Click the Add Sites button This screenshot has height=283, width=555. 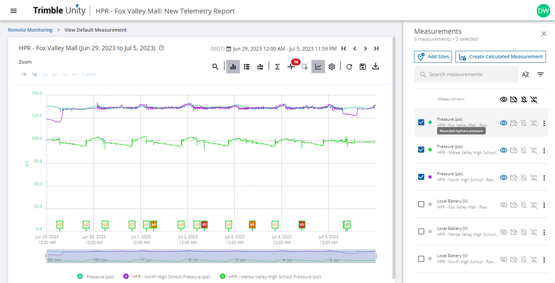433,57
